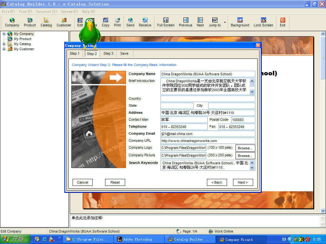Click the notes area below the page
The height and width of the screenshot is (244, 326).
(195, 221)
